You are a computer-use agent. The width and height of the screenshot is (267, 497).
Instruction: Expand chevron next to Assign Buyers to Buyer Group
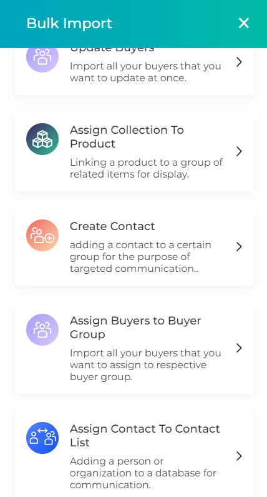(239, 348)
